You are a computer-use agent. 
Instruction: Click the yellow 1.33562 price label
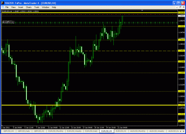coord(182,51)
